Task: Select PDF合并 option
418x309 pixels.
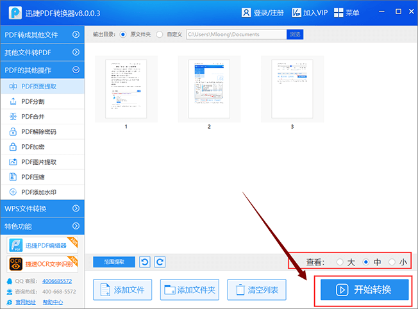Action: click(42, 117)
